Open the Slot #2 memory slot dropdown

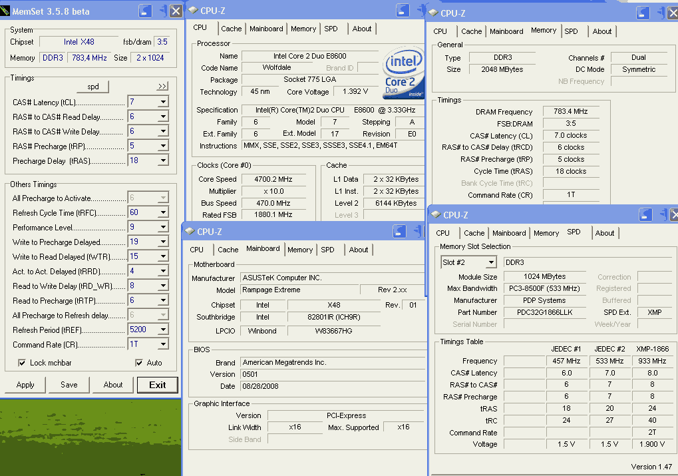(x=491, y=262)
